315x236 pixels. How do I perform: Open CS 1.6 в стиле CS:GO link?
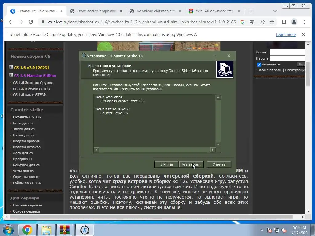31,89
